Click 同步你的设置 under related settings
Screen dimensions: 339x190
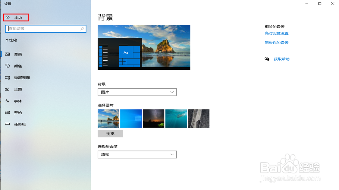276,43
